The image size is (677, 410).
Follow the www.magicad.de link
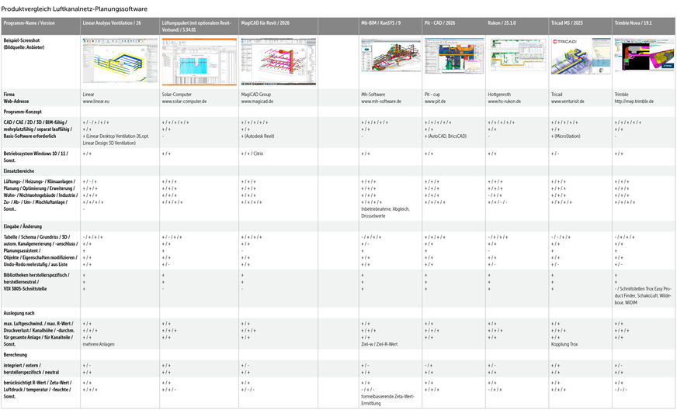(x=257, y=102)
